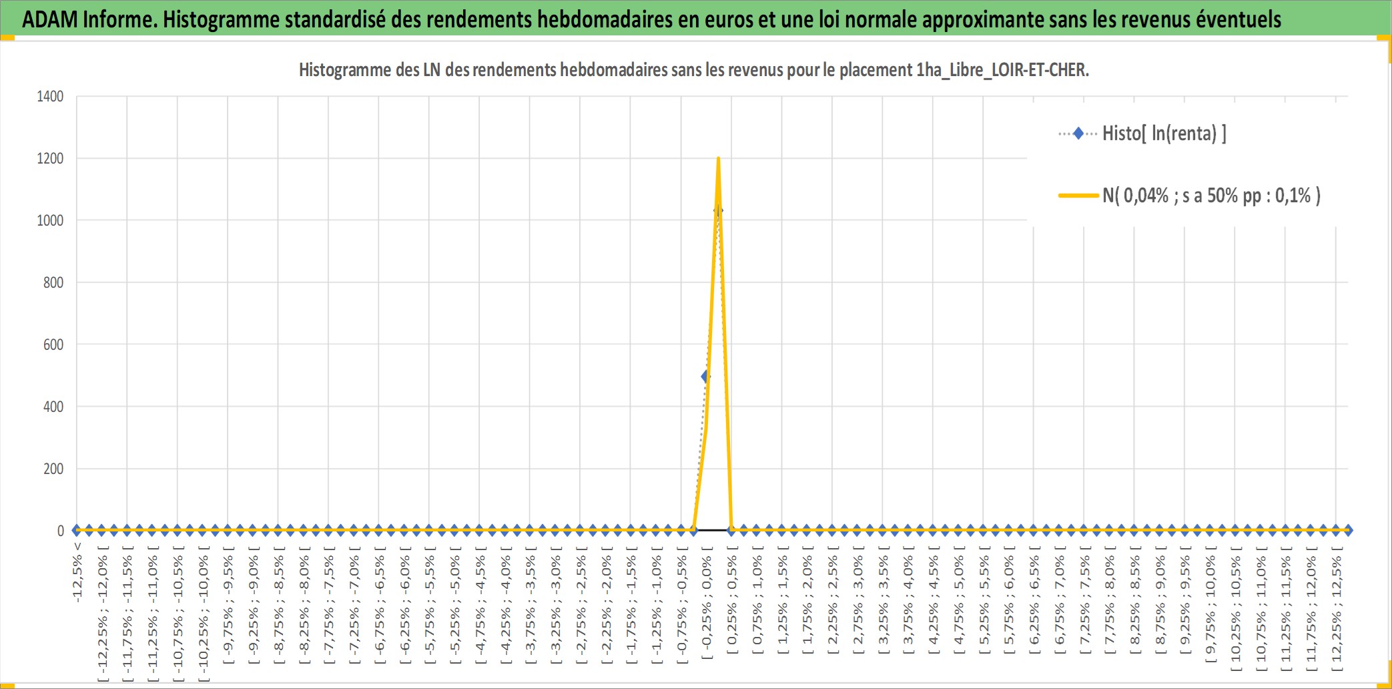Image resolution: width=1392 pixels, height=689 pixels.
Task: Click the x-axis label '[ 0,25% ; 0,5% ['
Action: (x=732, y=600)
